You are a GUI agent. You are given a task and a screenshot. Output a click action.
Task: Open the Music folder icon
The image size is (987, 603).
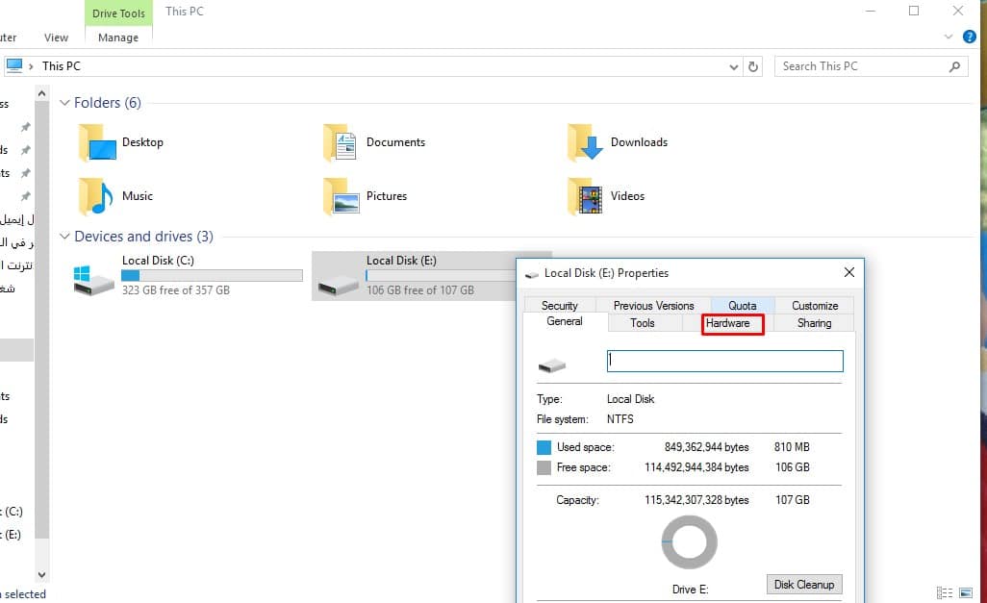click(x=96, y=196)
